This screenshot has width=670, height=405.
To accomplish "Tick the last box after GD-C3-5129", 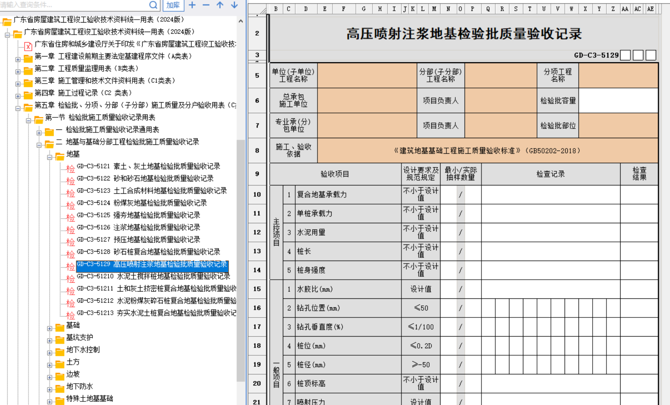I will 651,55.
